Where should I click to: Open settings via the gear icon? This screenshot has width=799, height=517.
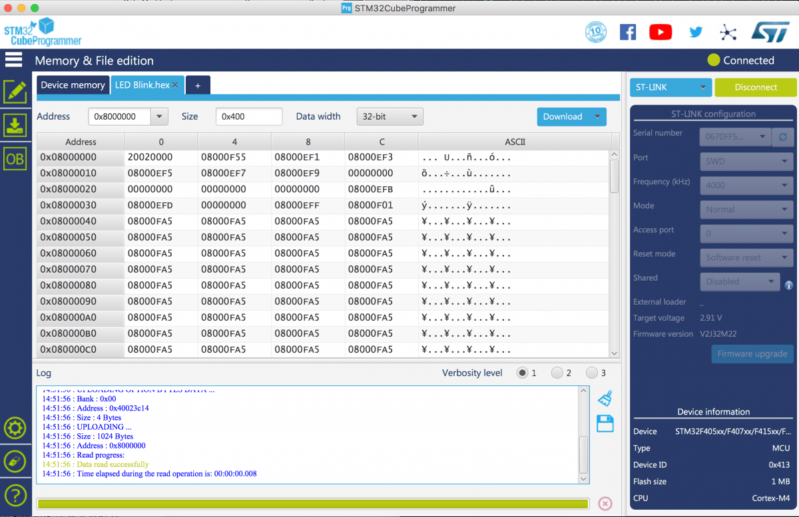(15, 428)
